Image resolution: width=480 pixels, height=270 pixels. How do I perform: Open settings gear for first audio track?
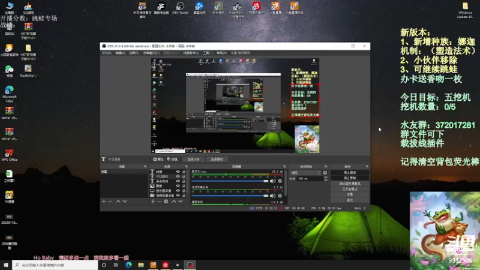coord(280,181)
